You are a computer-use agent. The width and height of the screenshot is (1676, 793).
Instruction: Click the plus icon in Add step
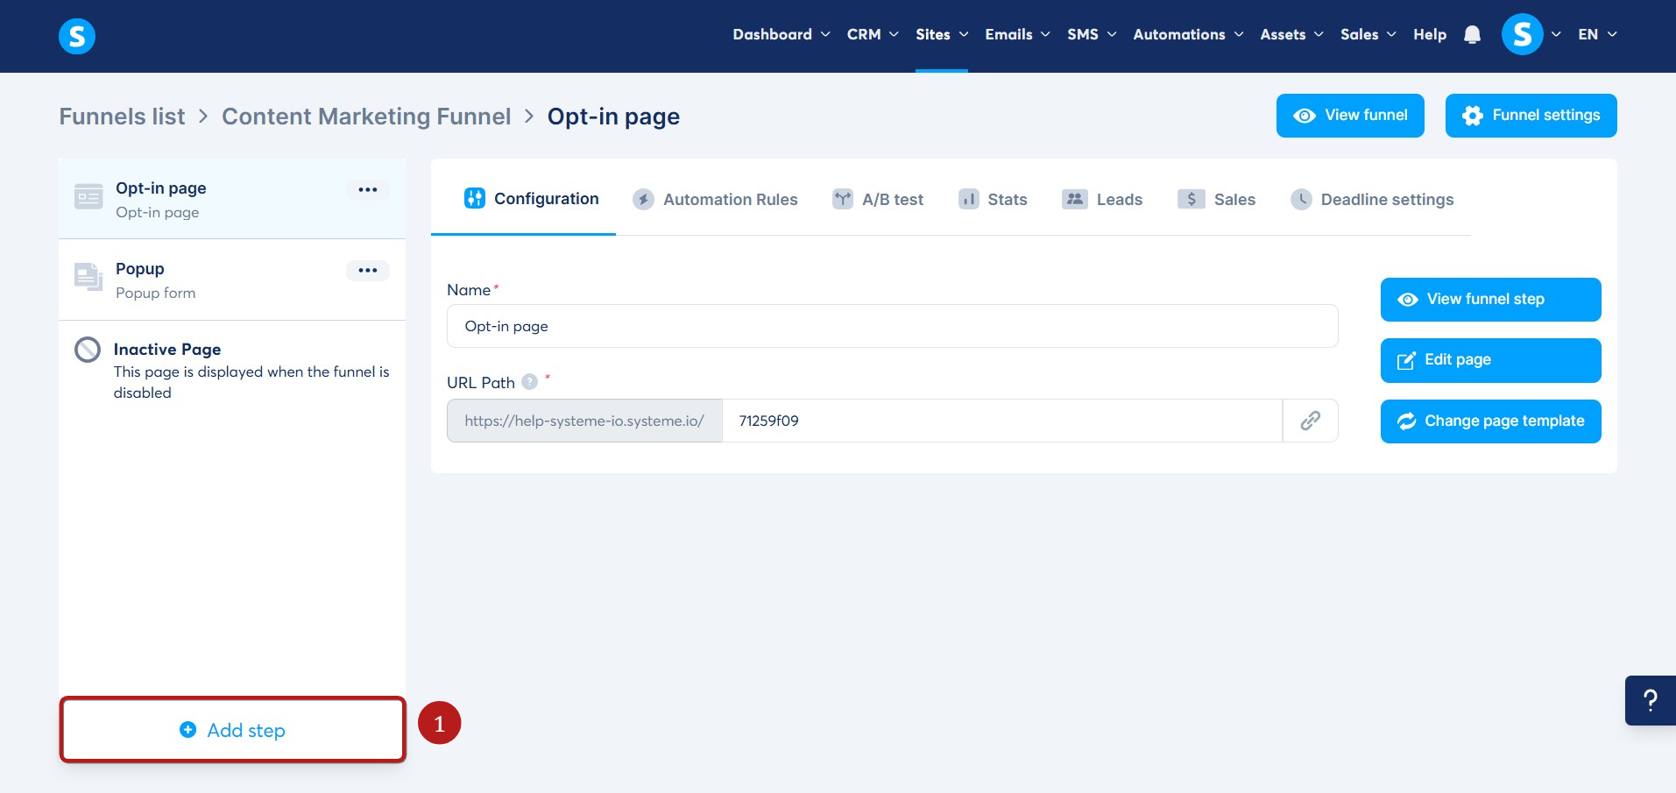(187, 730)
